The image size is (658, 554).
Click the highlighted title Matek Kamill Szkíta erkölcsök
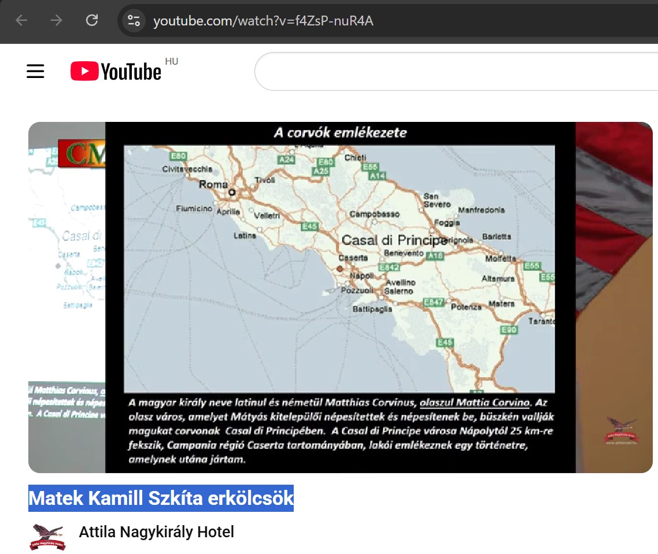pyautogui.click(x=161, y=497)
